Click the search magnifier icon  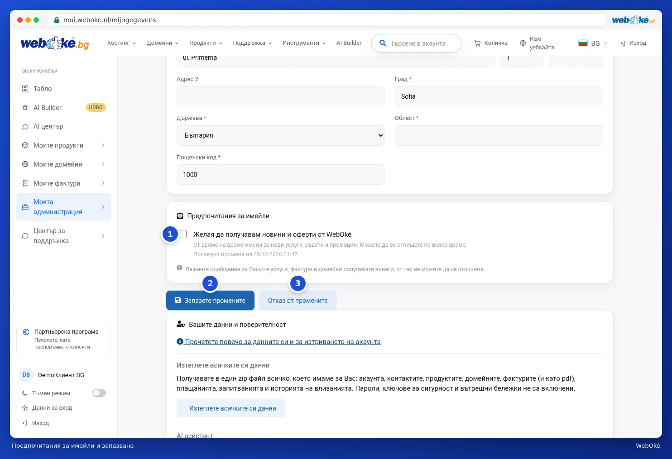point(383,43)
